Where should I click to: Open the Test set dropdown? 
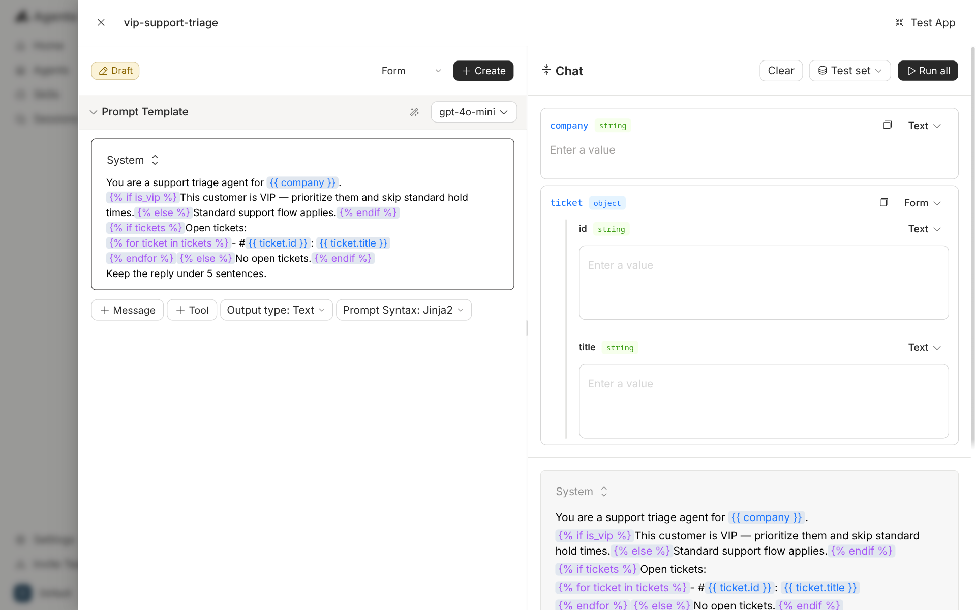click(x=850, y=71)
